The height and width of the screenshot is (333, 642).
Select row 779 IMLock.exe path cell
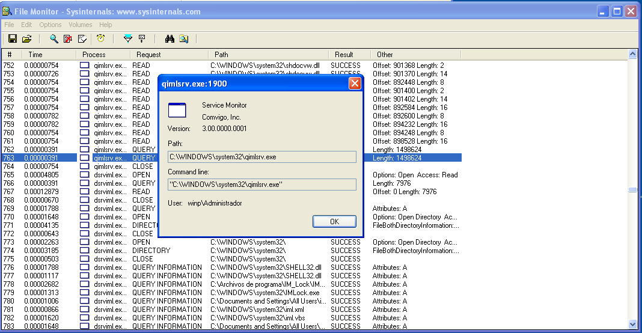(x=265, y=293)
